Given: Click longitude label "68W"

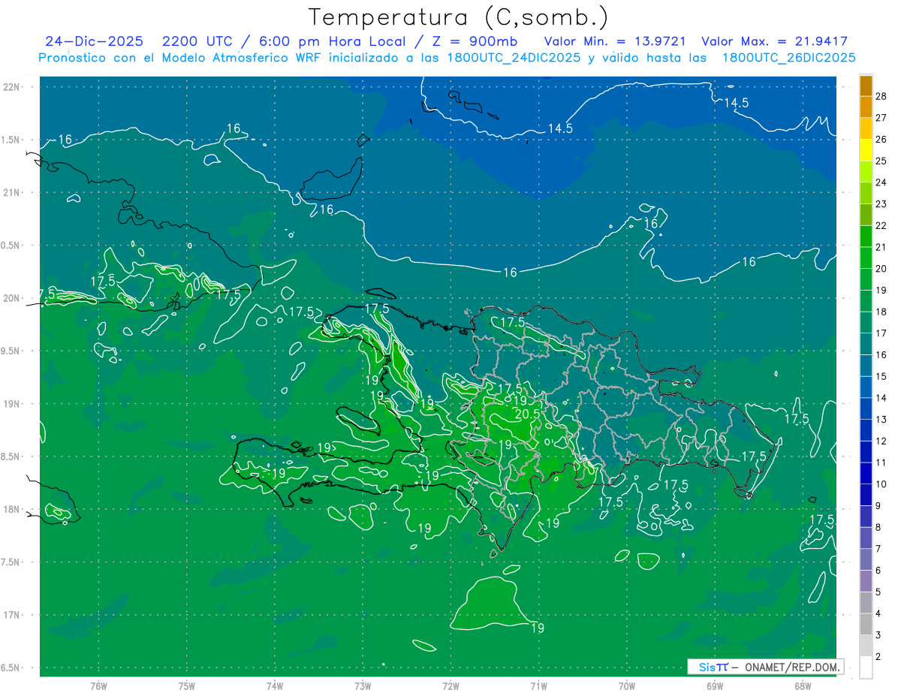Looking at the screenshot, I should point(803,686).
